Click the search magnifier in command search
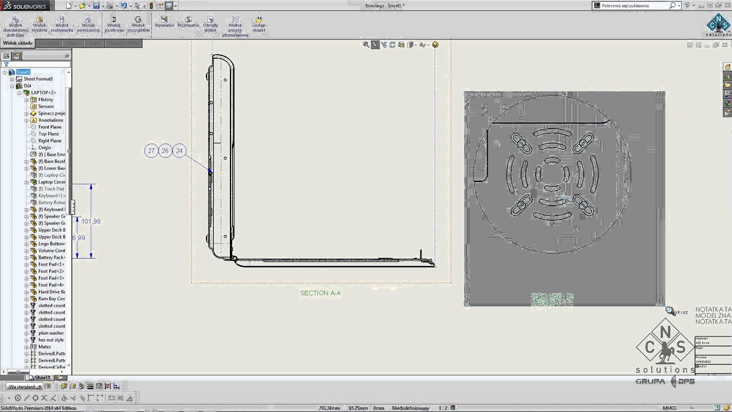Viewport: 732px width, 412px height. (x=673, y=6)
